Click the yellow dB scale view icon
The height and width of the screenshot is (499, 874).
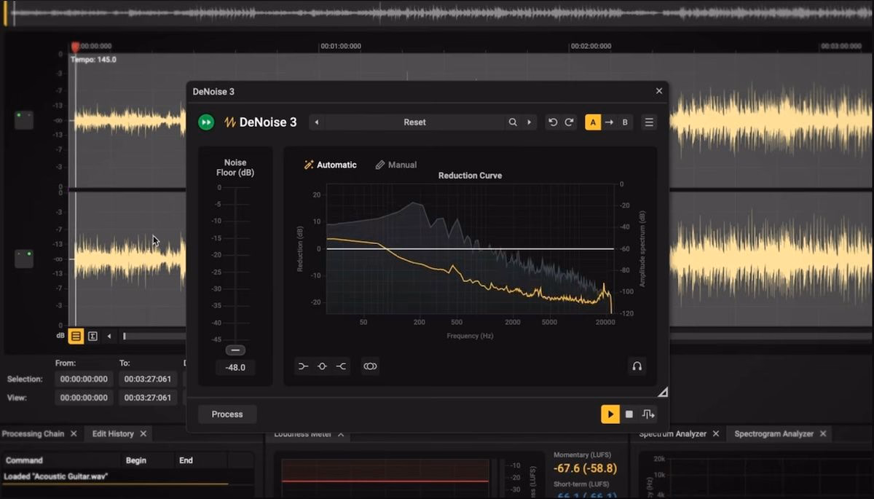[x=76, y=336]
